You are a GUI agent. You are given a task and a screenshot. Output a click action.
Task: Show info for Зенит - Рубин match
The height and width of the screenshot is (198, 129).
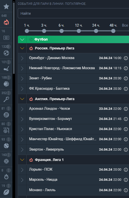point(126,78)
